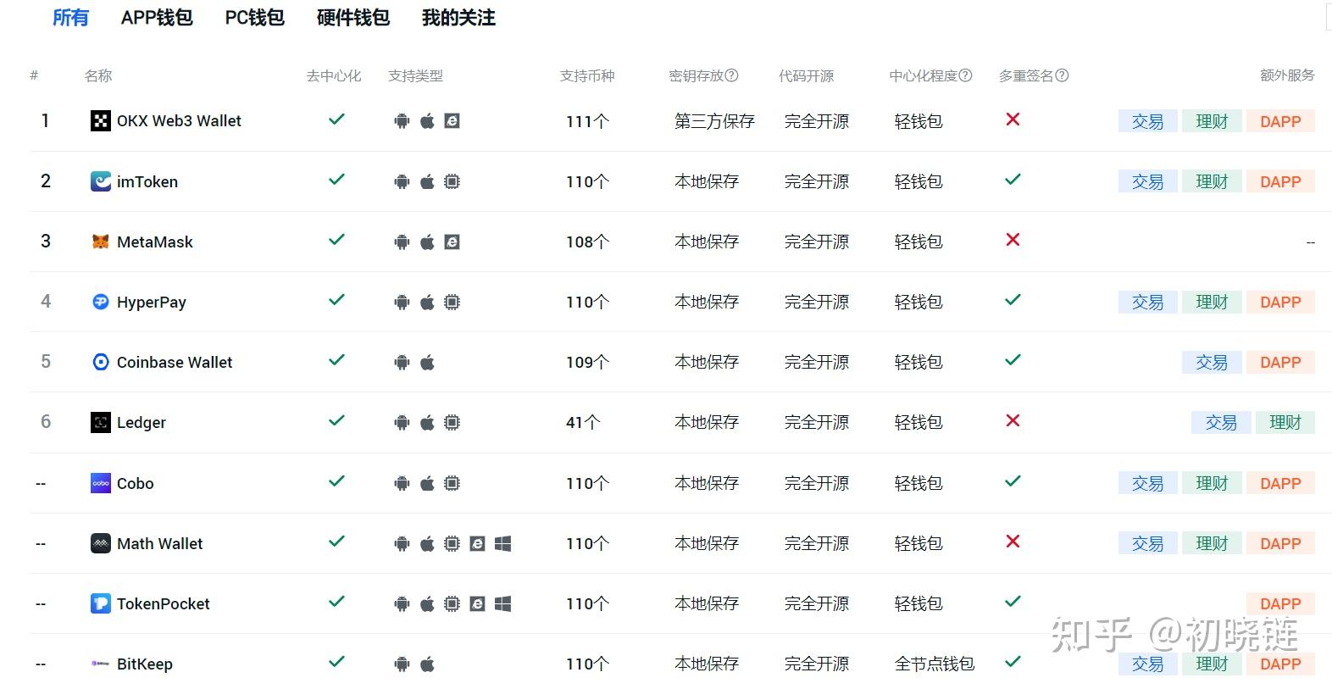
Task: Open the imToken name link
Action: click(x=147, y=181)
